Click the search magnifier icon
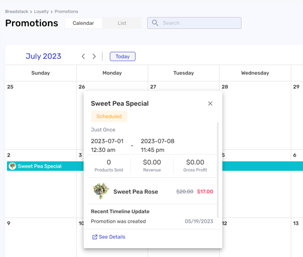Viewport: 303px width, 257px height. [x=155, y=23]
